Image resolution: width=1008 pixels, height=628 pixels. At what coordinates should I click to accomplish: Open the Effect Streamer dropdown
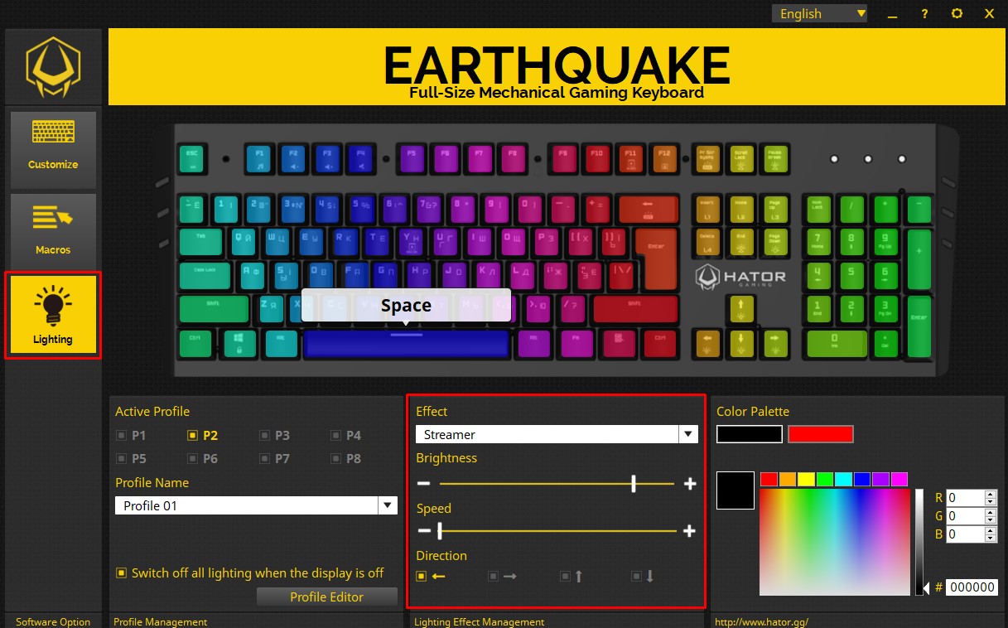[688, 434]
